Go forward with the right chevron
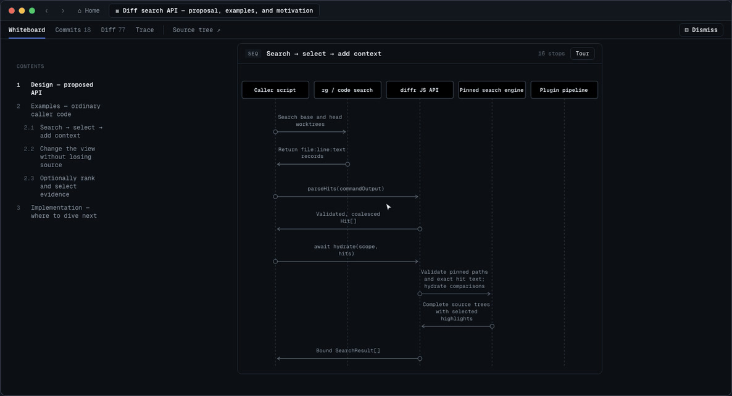Image resolution: width=732 pixels, height=396 pixels. click(x=63, y=10)
